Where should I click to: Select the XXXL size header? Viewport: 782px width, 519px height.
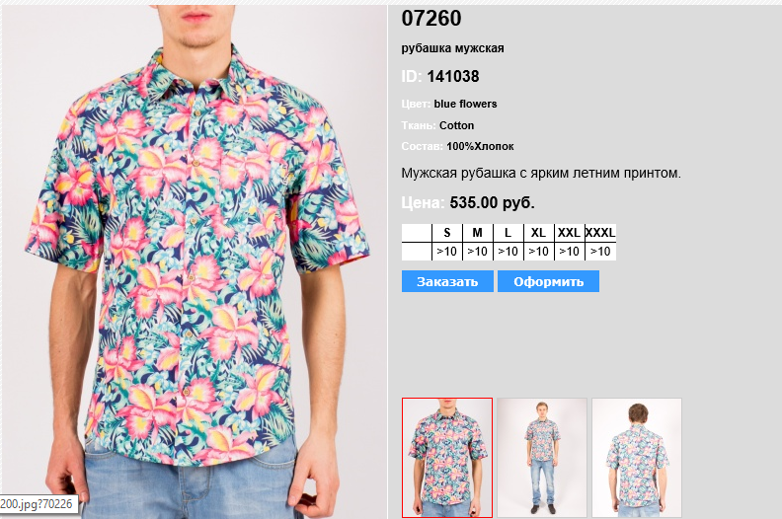600,233
